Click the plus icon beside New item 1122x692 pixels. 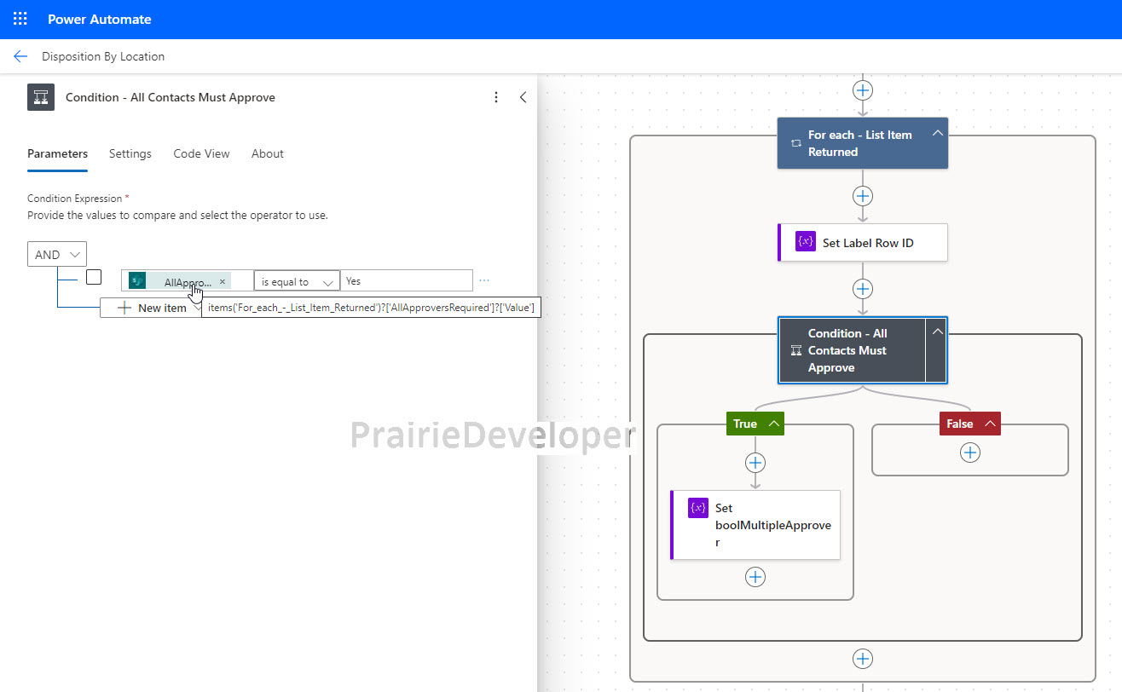coord(124,308)
